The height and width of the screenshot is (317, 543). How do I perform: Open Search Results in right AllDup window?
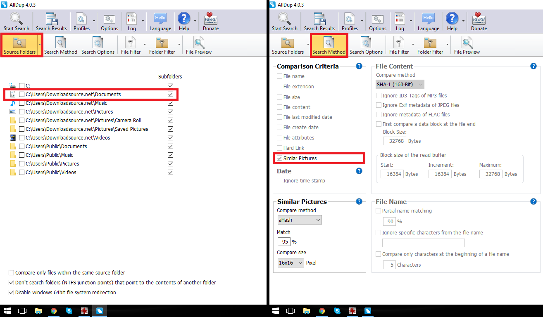click(x=319, y=22)
